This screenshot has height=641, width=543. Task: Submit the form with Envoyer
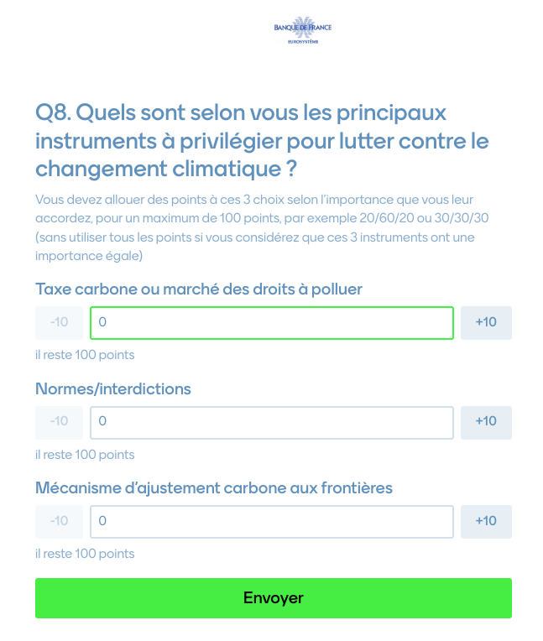(x=273, y=598)
